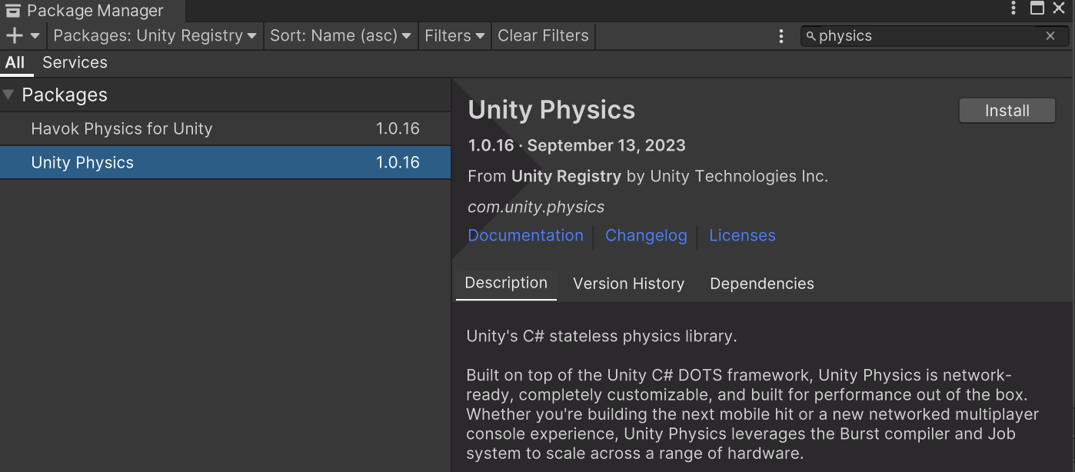Open the Documentation link
This screenshot has width=1075, height=472.
point(525,236)
